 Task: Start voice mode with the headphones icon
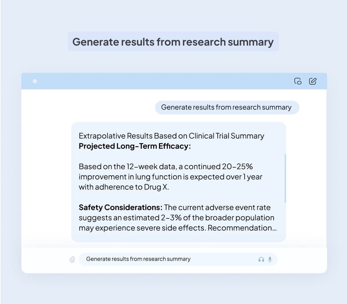coord(261,259)
